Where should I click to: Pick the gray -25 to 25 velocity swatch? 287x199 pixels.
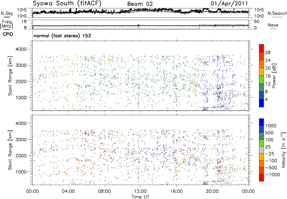262,150
